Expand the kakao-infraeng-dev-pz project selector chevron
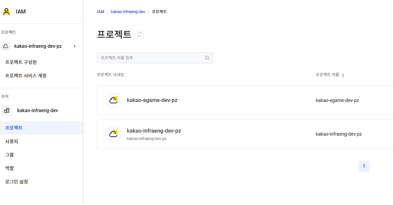This screenshot has width=393, height=205. click(x=75, y=46)
